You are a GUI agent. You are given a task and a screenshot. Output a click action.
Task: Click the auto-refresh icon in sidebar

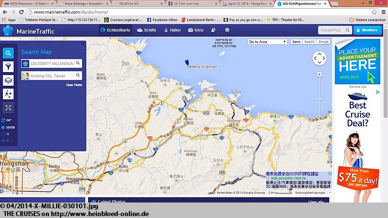pos(3,120)
